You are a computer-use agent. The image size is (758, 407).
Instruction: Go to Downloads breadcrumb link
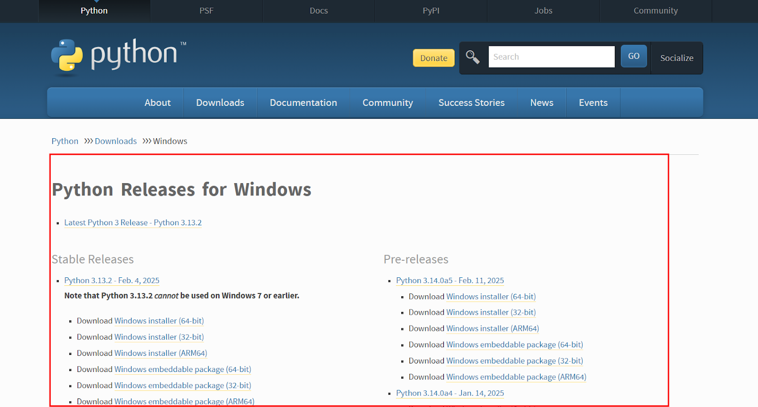[x=116, y=141]
